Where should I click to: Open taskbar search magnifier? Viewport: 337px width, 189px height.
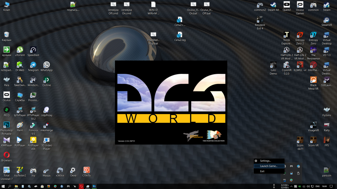point(9,186)
